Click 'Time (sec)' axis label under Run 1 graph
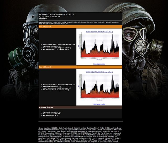Viewport: 168px width, 143px height. [99, 100]
